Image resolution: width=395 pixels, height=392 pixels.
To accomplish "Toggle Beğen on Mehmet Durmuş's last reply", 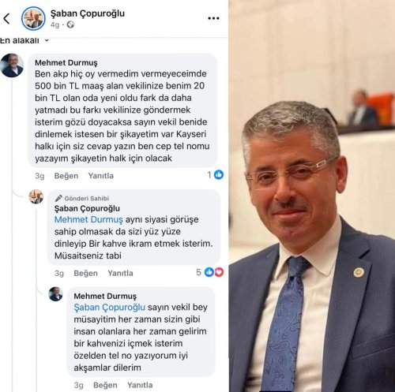I will (x=105, y=385).
